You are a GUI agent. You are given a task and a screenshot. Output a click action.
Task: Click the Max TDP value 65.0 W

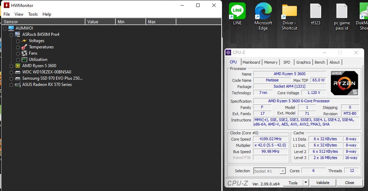tap(318, 80)
